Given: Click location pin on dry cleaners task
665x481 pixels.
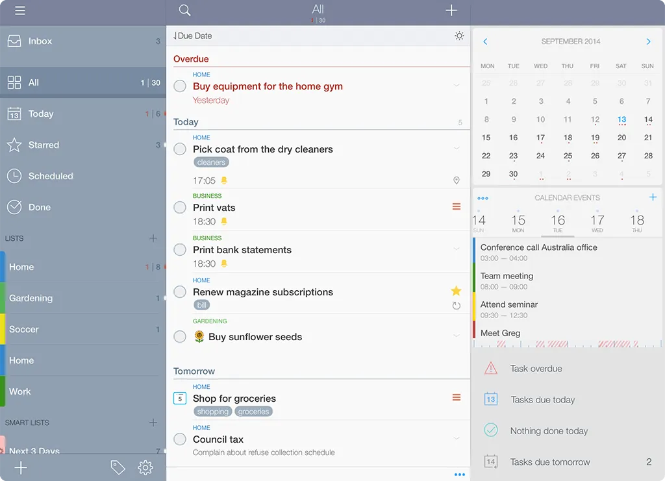Looking at the screenshot, I should pyautogui.click(x=456, y=181).
